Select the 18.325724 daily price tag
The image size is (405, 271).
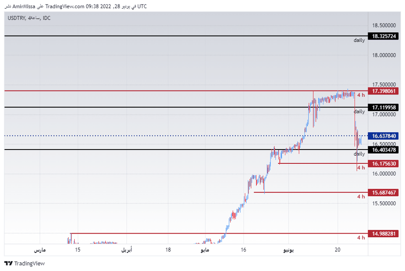tap(383, 36)
